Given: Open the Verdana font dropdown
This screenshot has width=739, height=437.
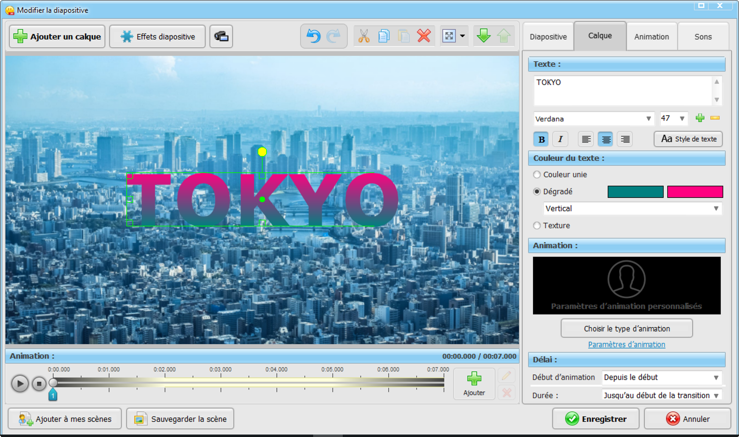Looking at the screenshot, I should coord(594,119).
